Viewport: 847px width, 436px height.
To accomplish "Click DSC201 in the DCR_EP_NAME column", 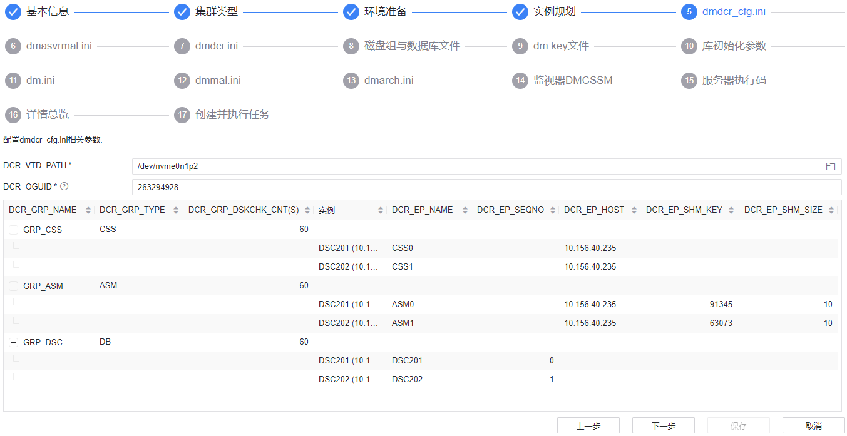I will (x=408, y=361).
